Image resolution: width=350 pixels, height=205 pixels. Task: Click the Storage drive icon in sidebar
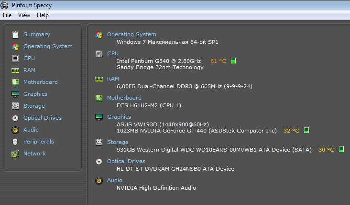pos(15,106)
